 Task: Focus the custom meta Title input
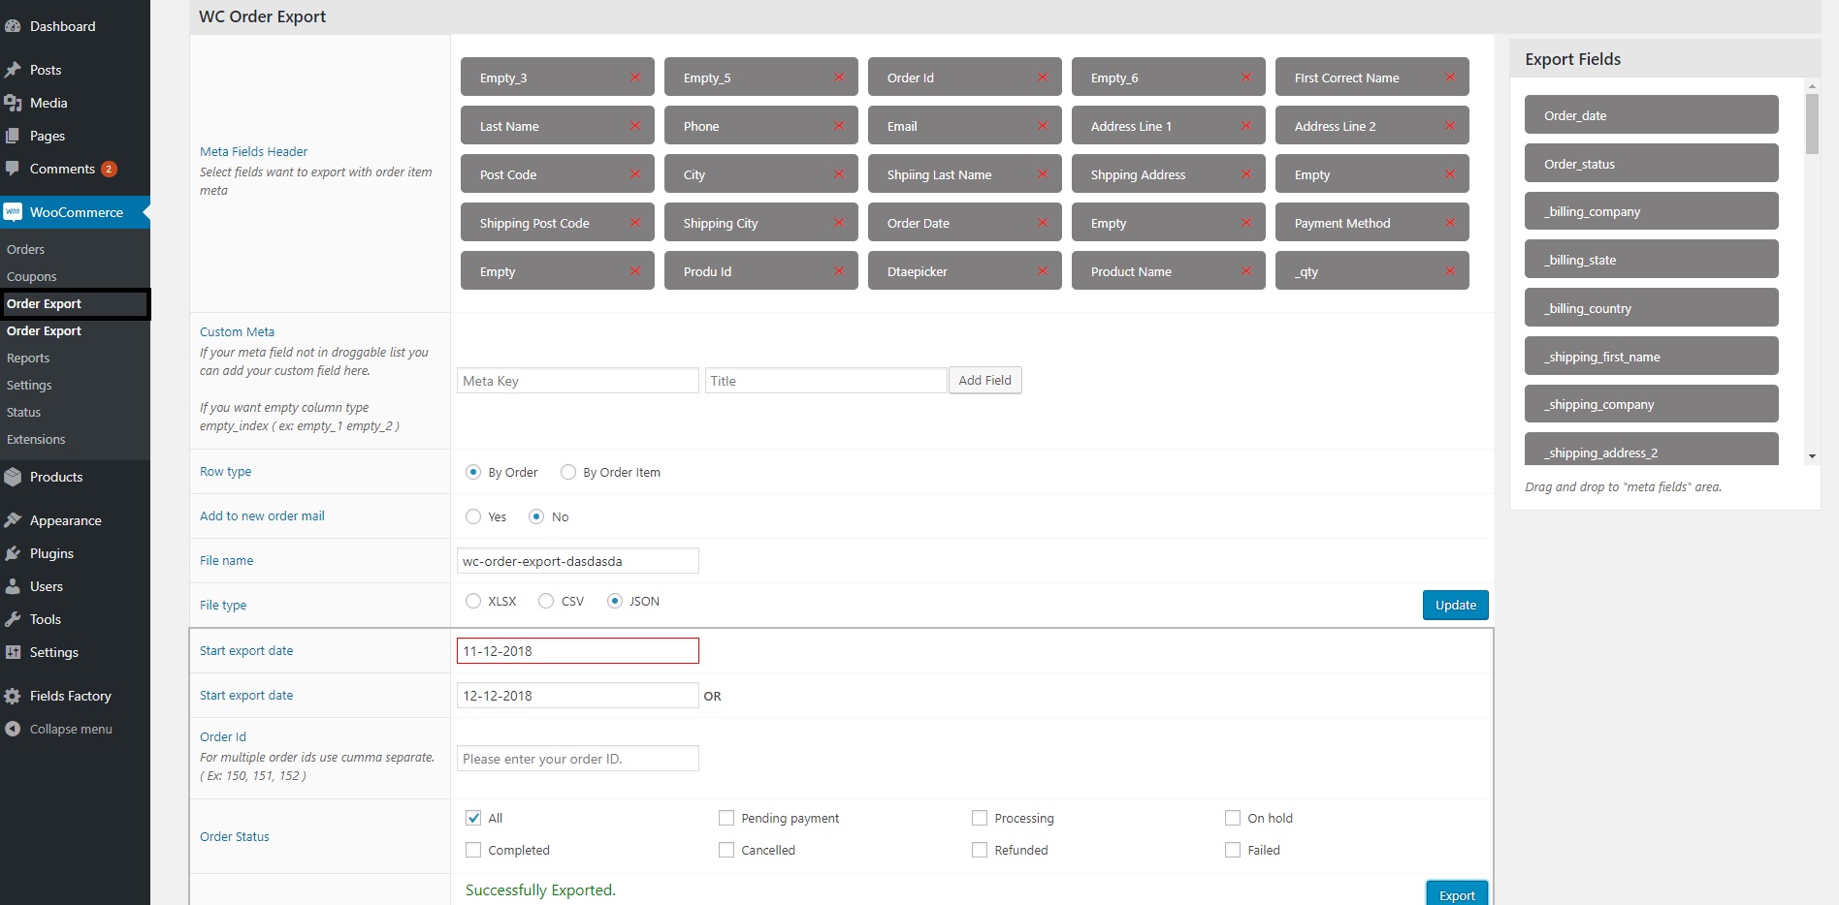pos(826,381)
